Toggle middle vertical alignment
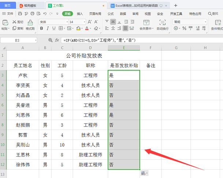This screenshot has width=223, height=178. [113, 22]
